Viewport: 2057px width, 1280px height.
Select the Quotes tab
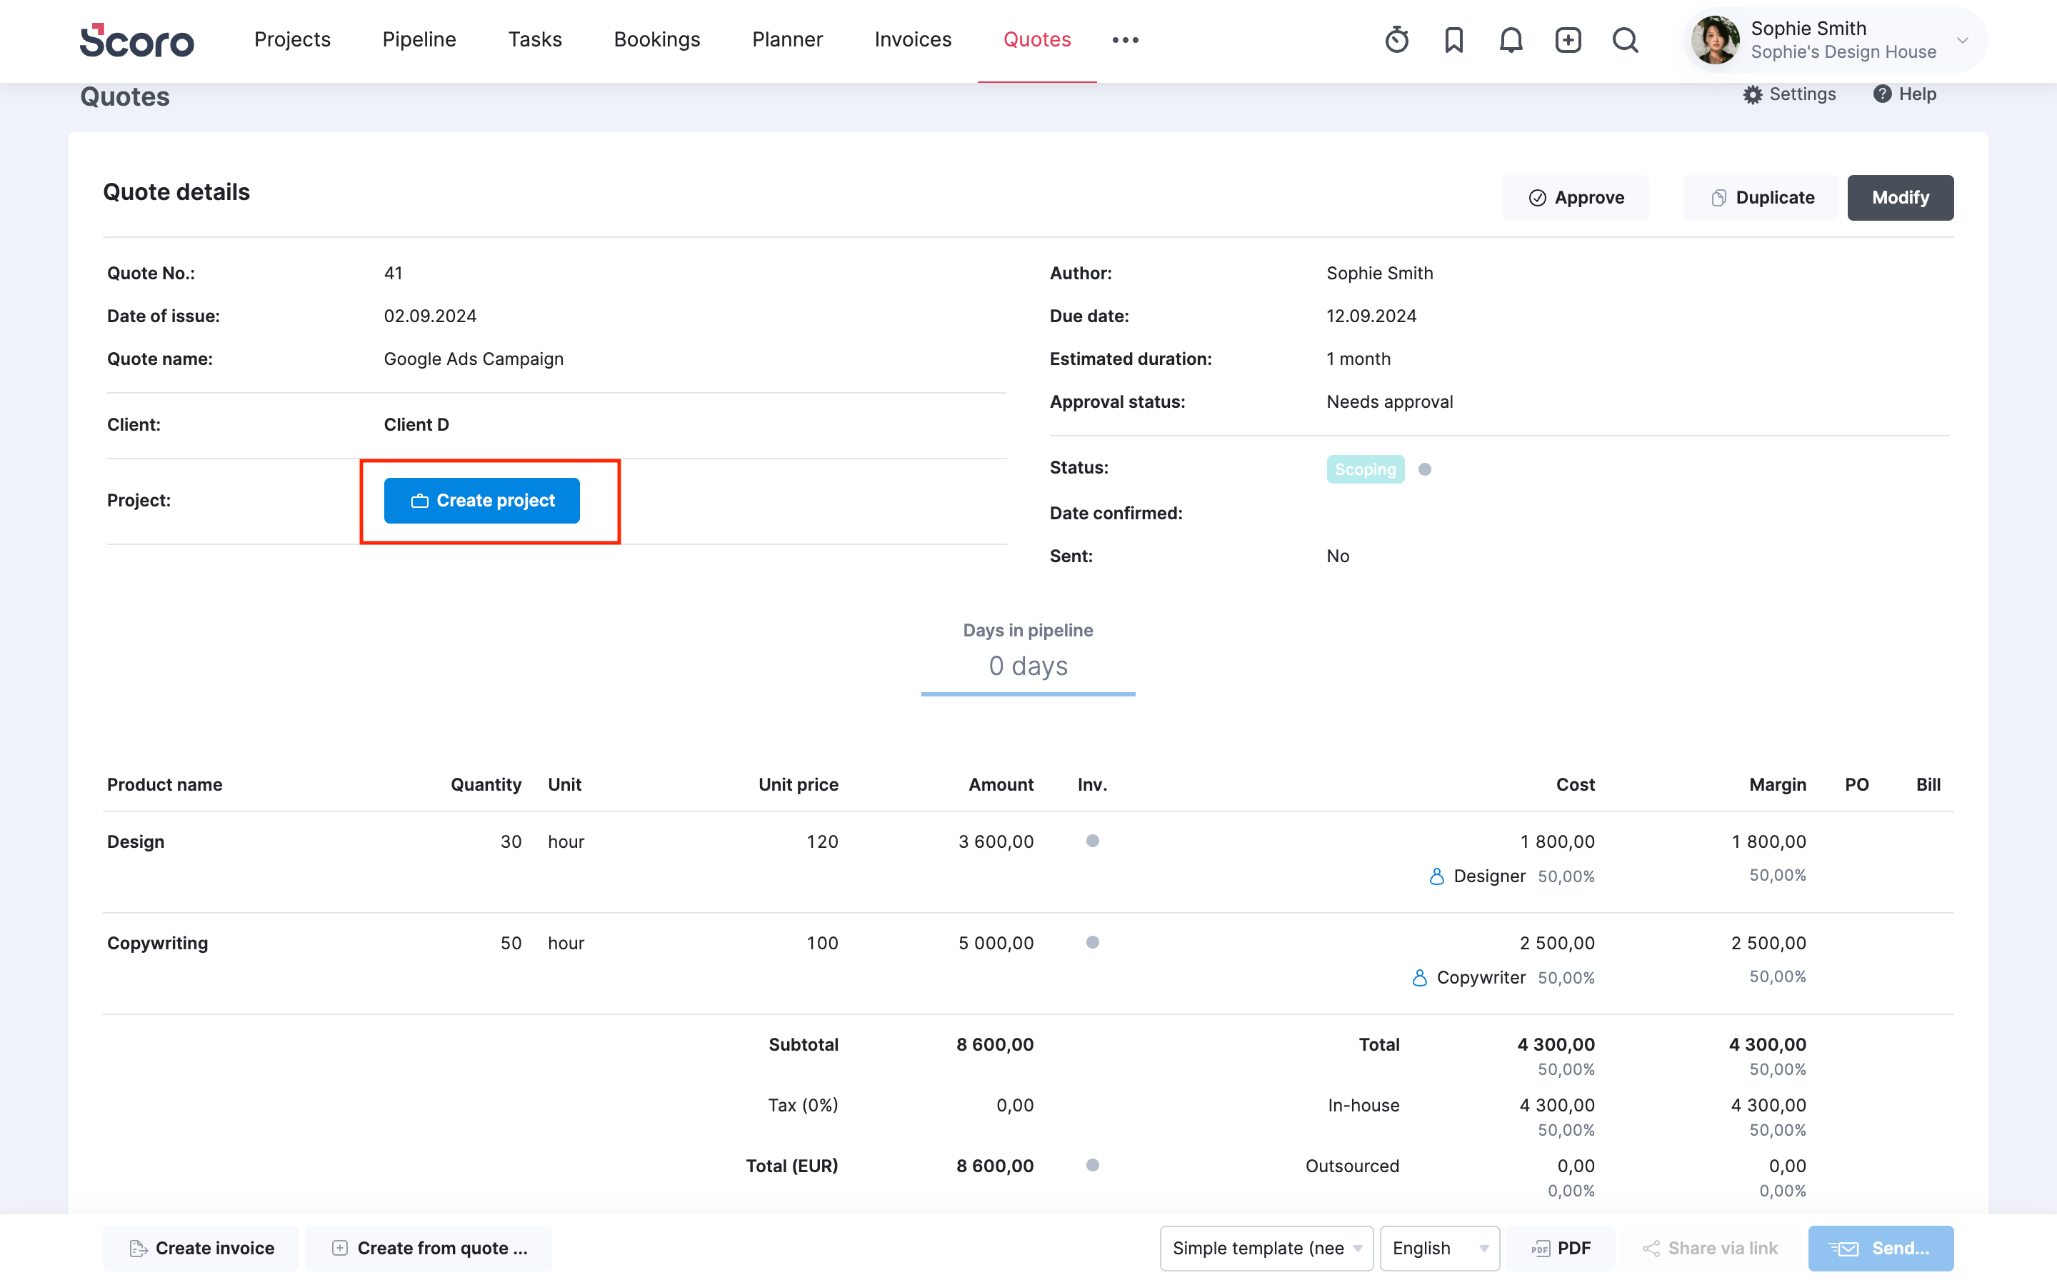click(x=1037, y=40)
